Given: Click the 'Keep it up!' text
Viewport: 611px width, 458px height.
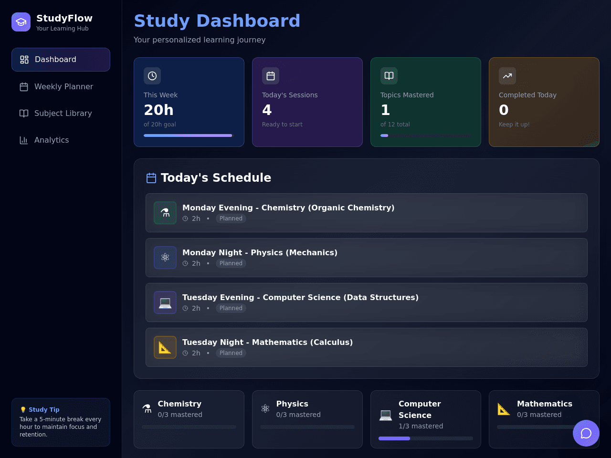Looking at the screenshot, I should pos(514,125).
